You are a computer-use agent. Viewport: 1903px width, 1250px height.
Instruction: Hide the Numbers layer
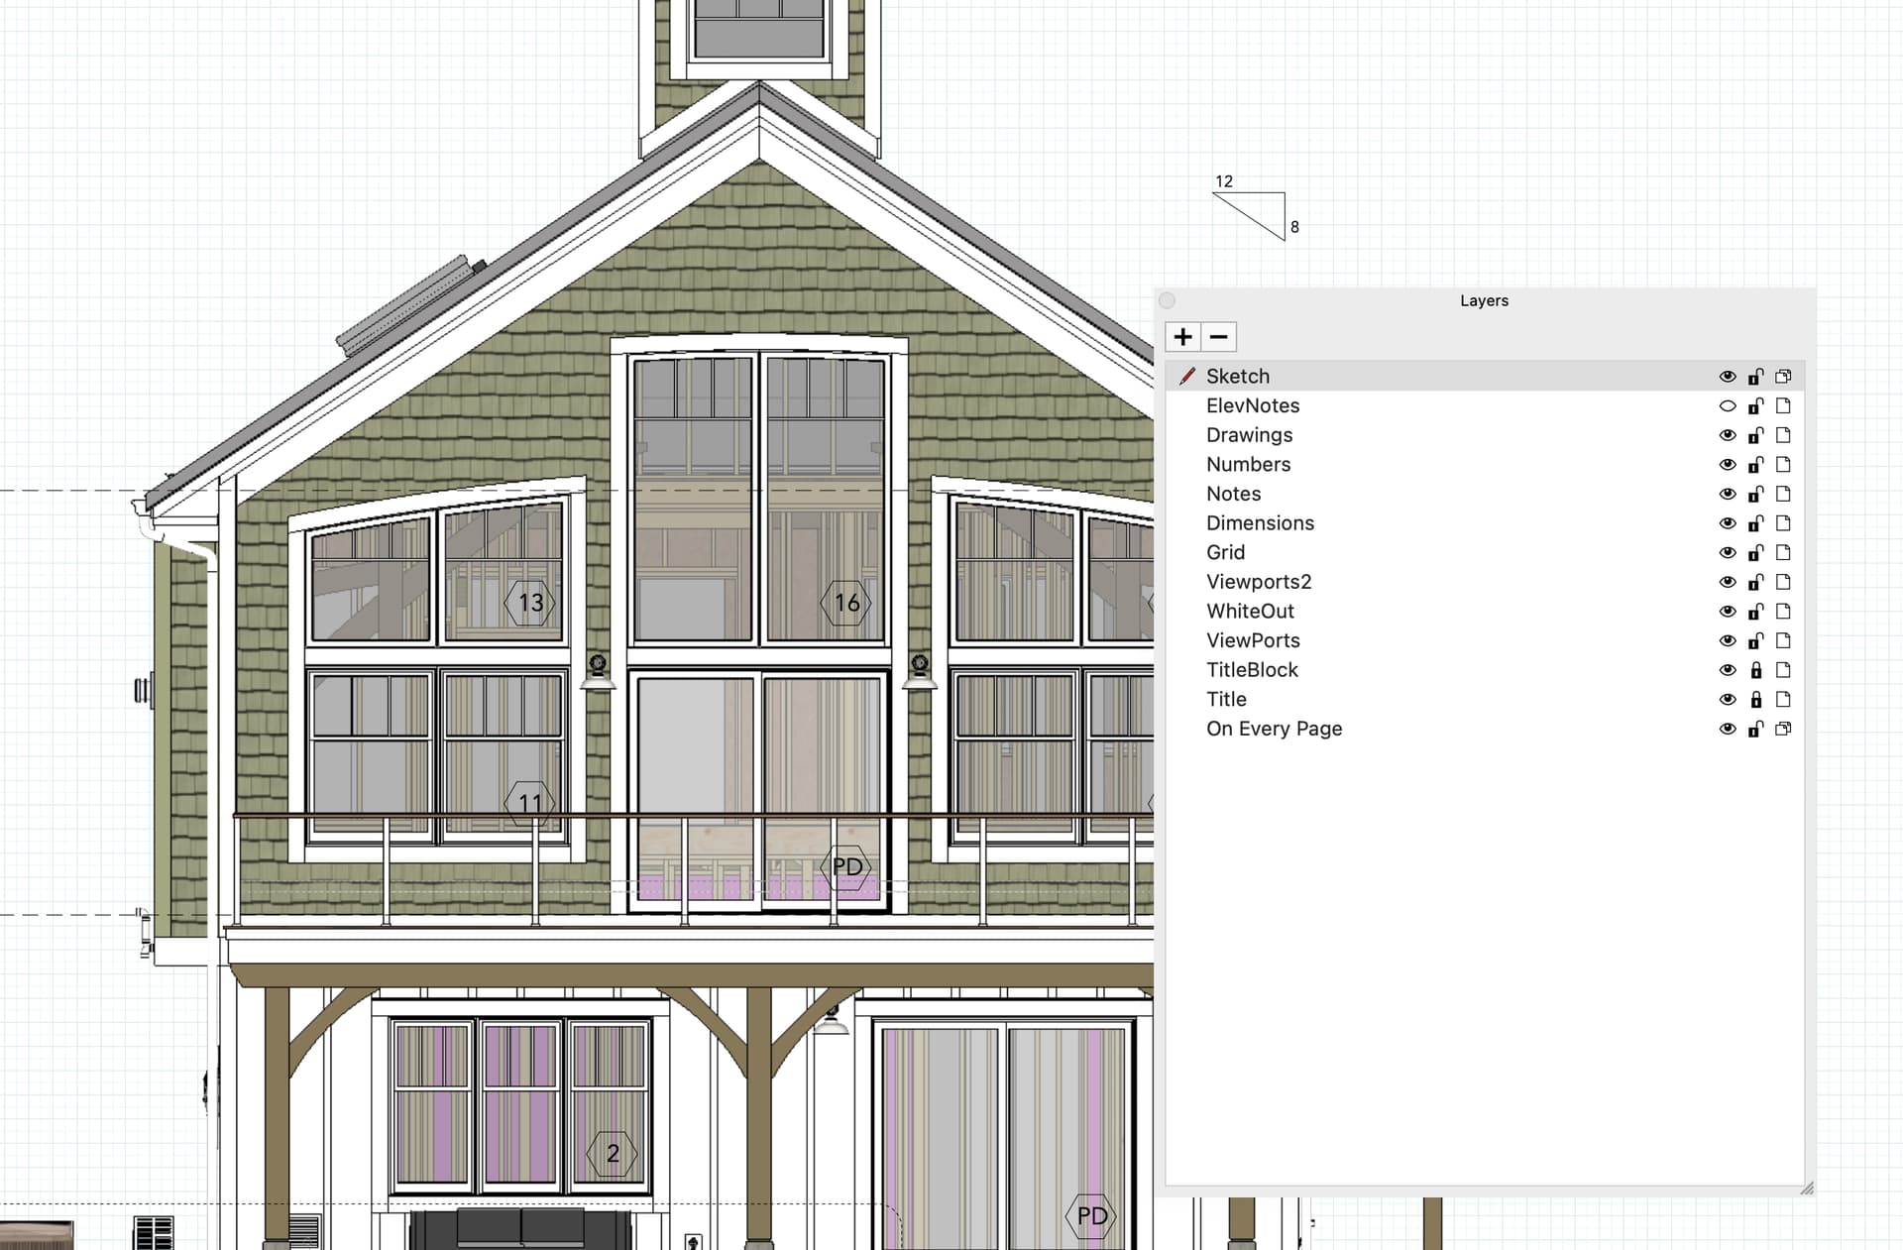[x=1729, y=464]
